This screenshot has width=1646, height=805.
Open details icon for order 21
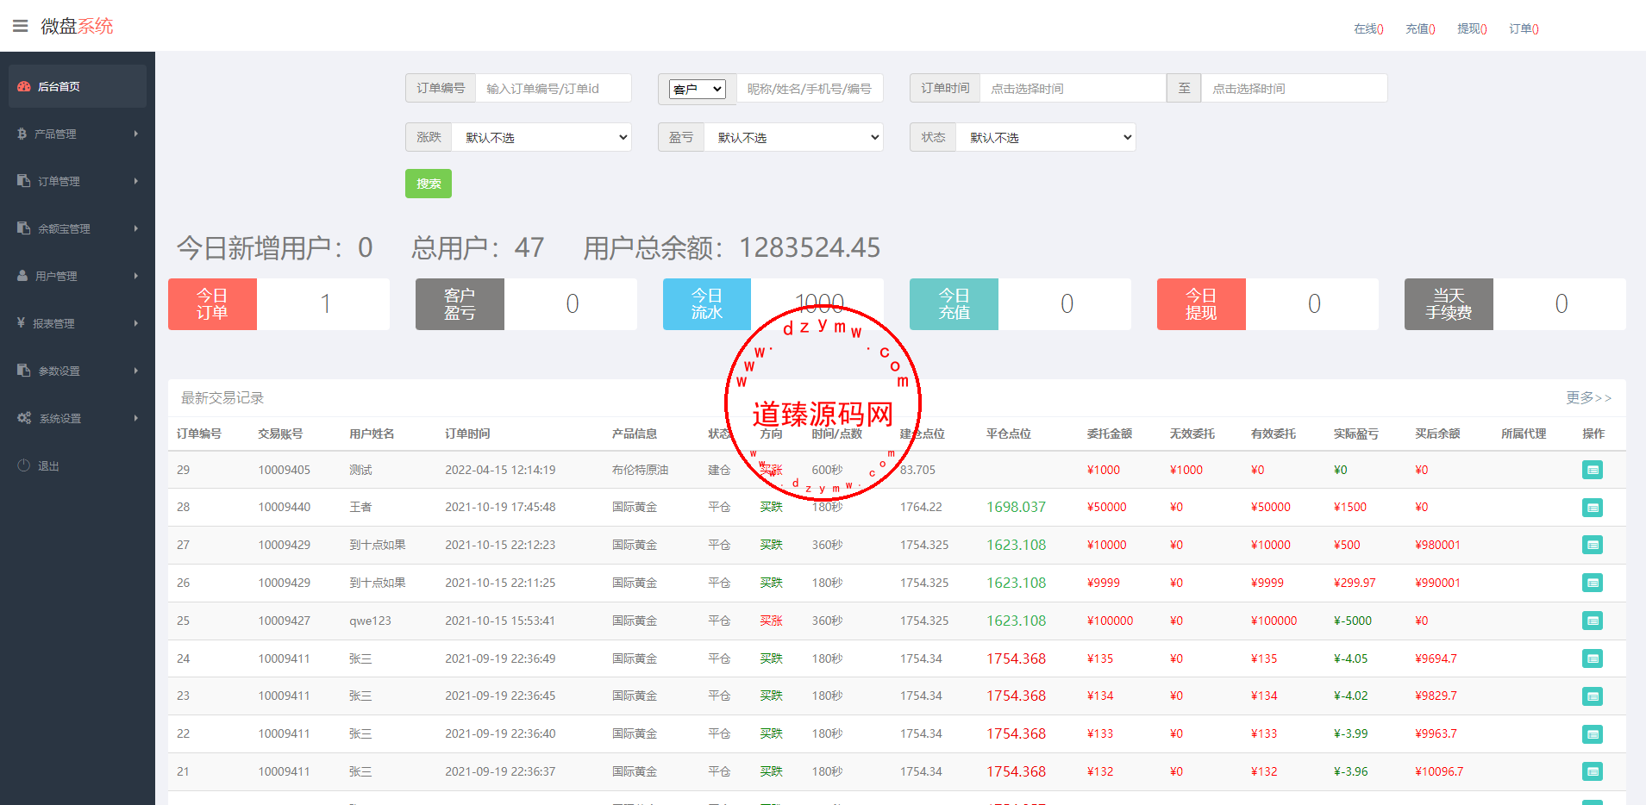pyautogui.click(x=1593, y=772)
